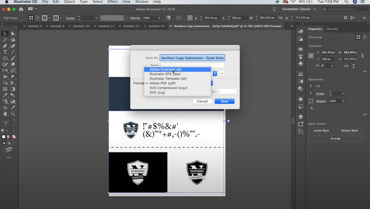Click the Save As filename field
370x209 pixels.
click(x=192, y=58)
